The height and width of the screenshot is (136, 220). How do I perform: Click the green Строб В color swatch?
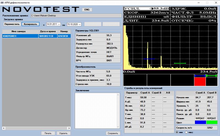[x=212, y=122]
